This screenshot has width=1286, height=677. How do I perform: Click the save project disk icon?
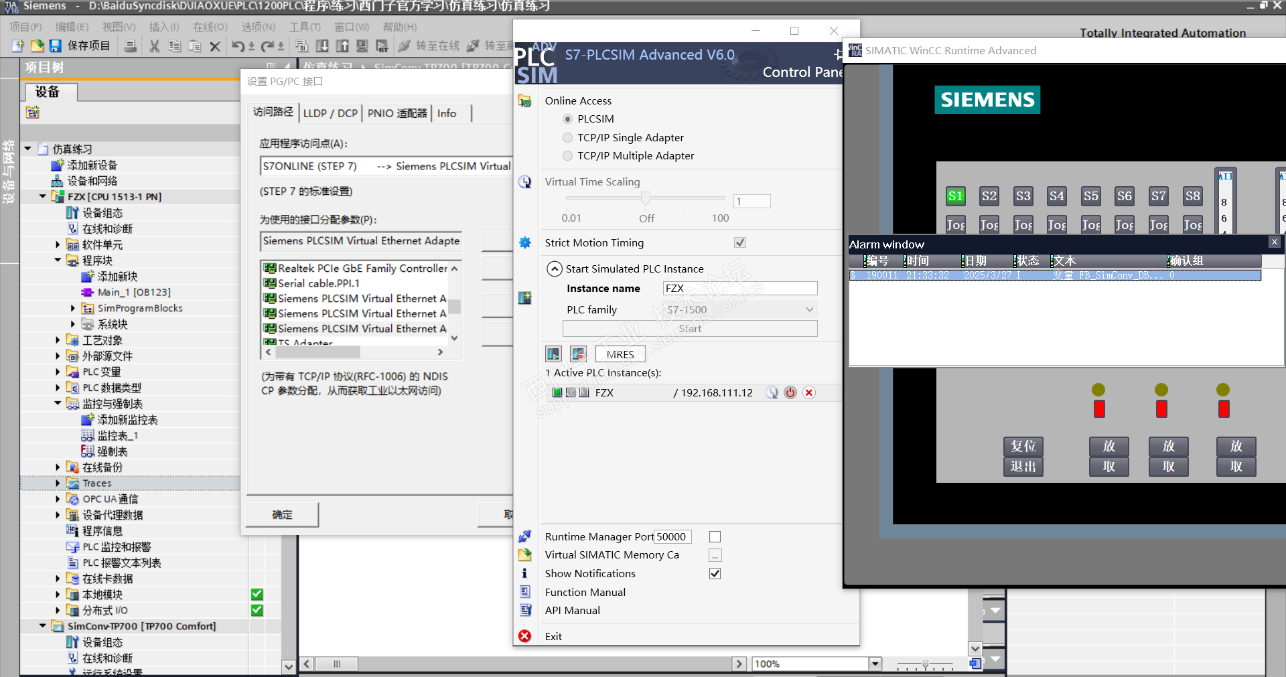[x=55, y=46]
